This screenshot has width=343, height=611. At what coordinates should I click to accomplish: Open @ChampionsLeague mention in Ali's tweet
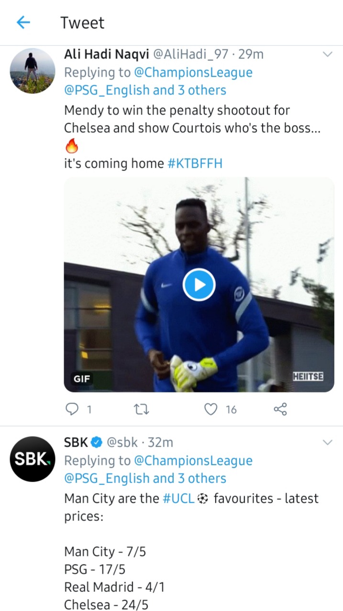193,72
